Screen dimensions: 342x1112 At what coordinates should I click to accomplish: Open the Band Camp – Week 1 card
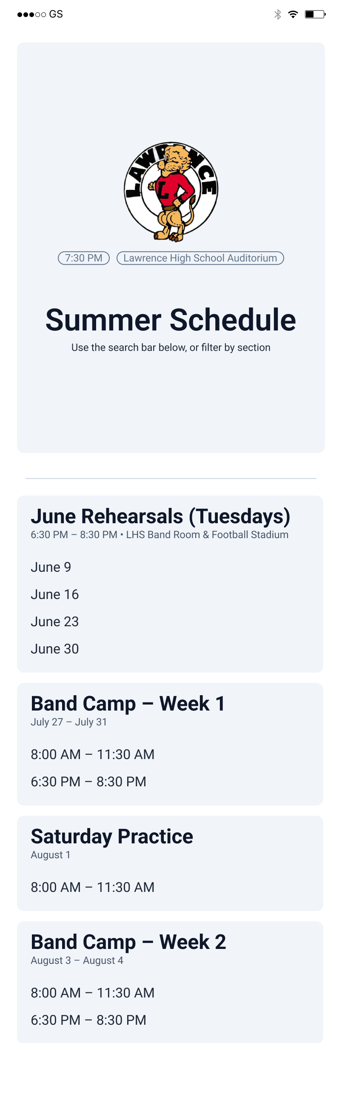(x=128, y=704)
